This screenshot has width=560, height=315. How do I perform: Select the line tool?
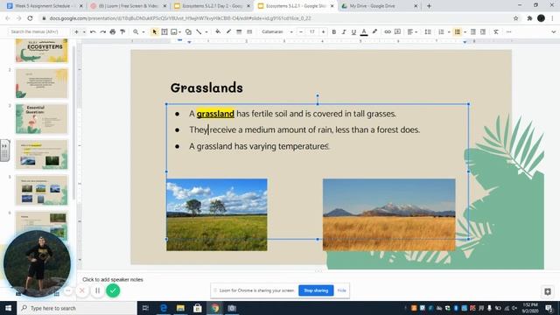coord(199,31)
